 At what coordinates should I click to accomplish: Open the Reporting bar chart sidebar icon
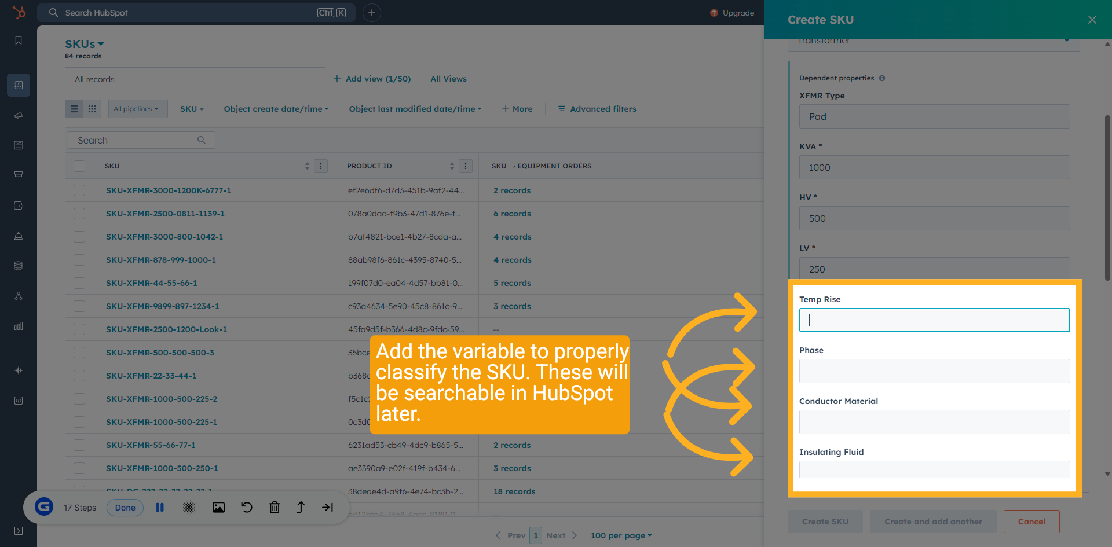pyautogui.click(x=19, y=326)
